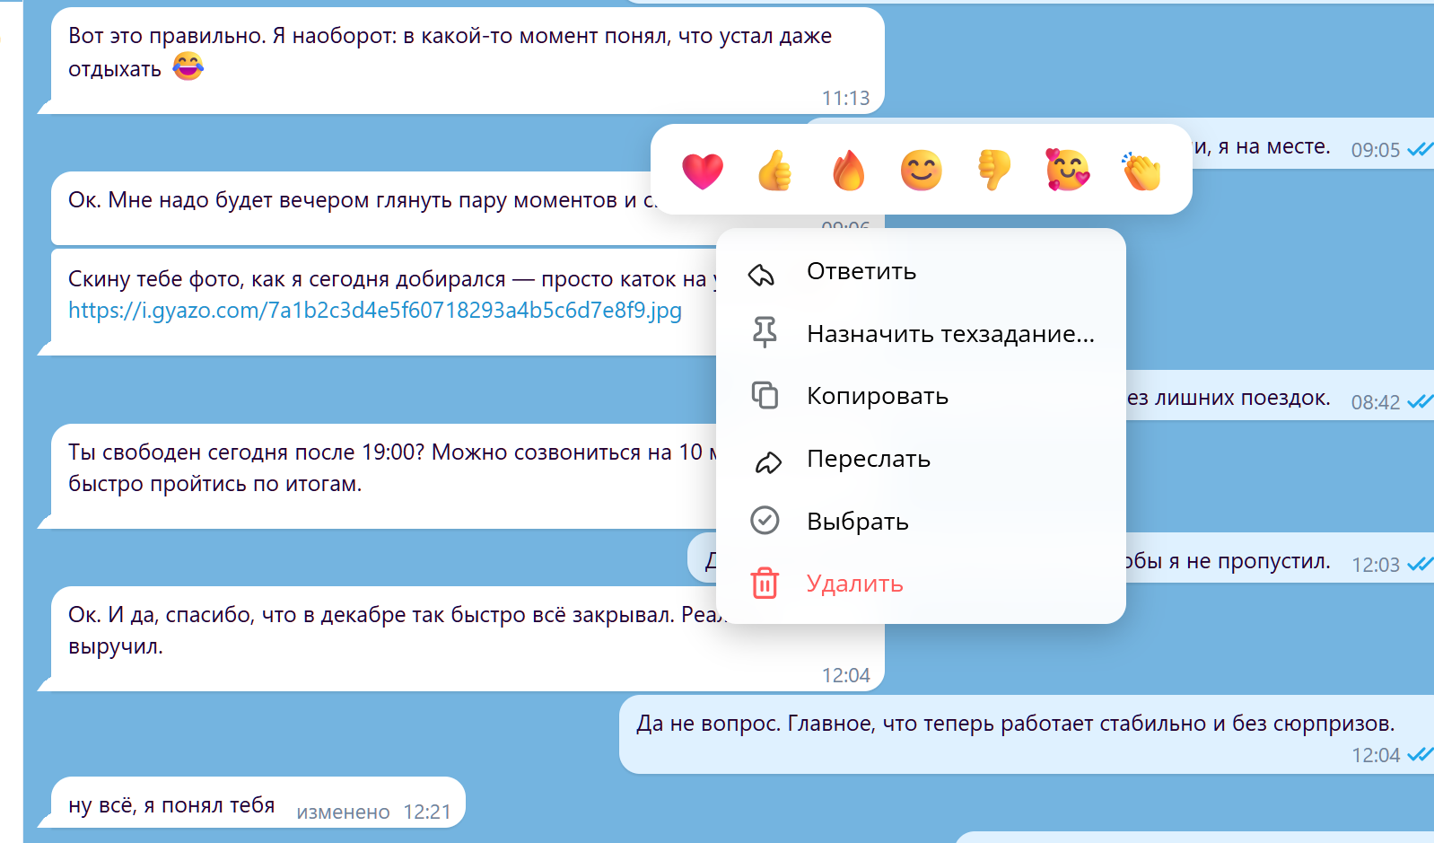The image size is (1434, 843).
Task: React with the red heart emoji
Action: point(702,171)
